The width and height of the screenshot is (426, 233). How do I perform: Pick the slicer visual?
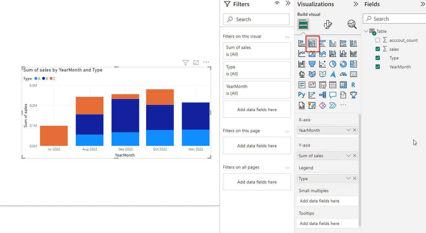[322, 85]
